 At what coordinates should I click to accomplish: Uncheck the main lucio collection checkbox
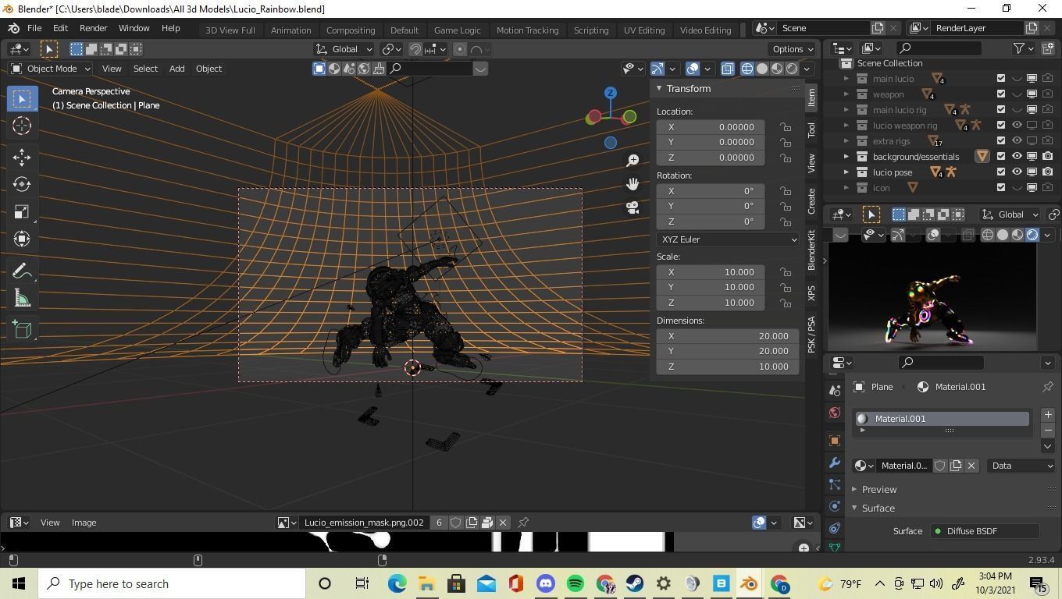(1001, 79)
